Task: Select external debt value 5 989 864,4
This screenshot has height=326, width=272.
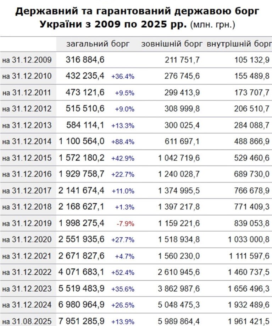Action: 179,321
